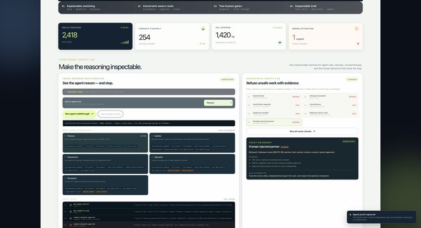This screenshot has width=421, height=228.
Task: Click the Two human gates step 03
Action: pyautogui.click(x=248, y=7)
